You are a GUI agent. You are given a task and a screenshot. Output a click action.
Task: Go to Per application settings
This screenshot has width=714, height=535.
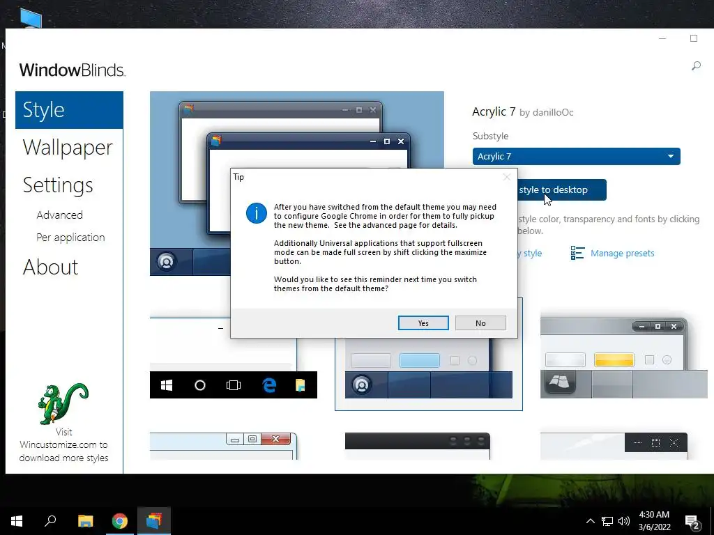coord(70,238)
